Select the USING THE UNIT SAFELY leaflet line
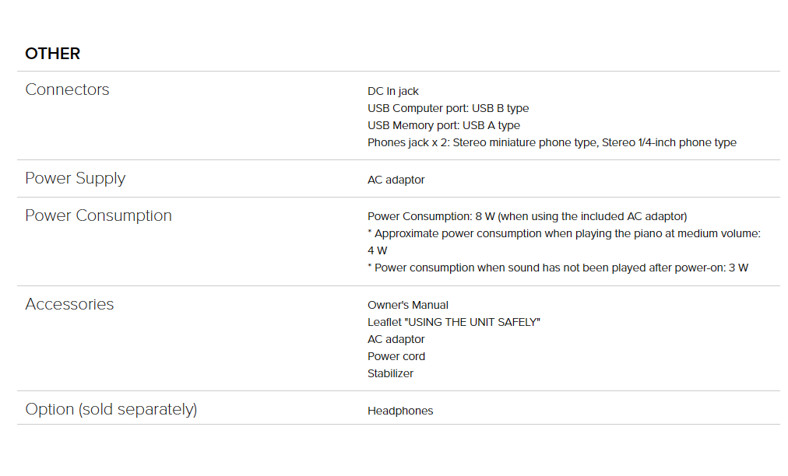788x476 pixels. point(454,322)
